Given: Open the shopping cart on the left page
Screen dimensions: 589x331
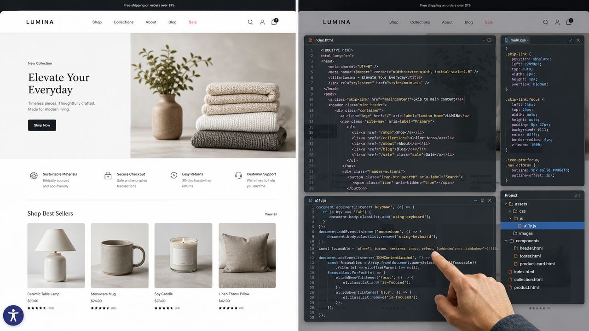Looking at the screenshot, I should point(274,22).
